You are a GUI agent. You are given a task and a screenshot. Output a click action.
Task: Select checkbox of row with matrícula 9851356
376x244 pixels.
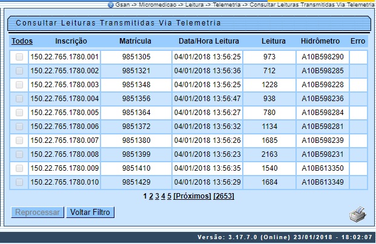click(19, 99)
